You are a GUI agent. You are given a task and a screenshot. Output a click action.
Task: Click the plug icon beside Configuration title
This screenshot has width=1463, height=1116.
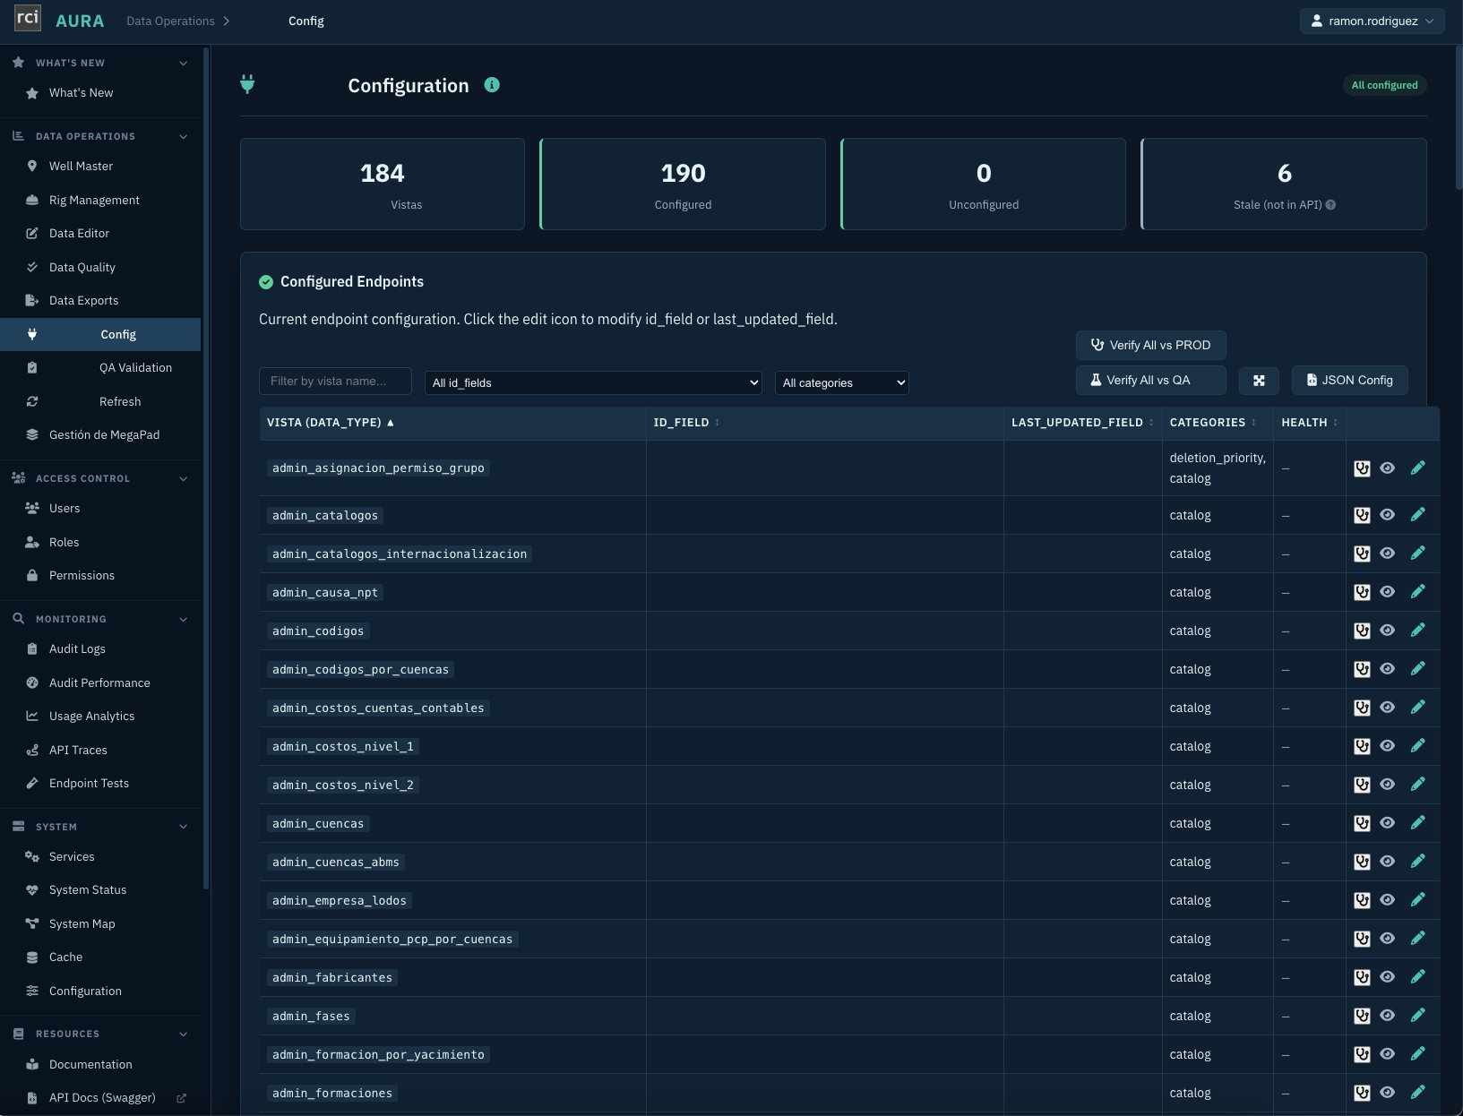(x=247, y=85)
